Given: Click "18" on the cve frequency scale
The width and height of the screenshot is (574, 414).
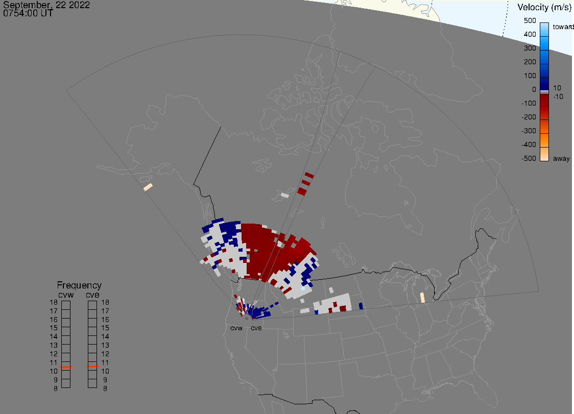Looking at the screenshot, I should (105, 302).
